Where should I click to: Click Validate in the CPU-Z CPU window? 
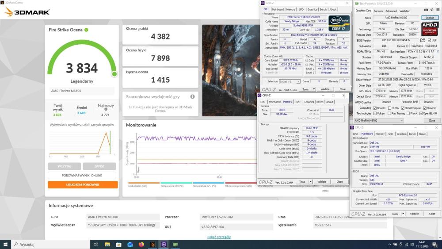coord(325,89)
